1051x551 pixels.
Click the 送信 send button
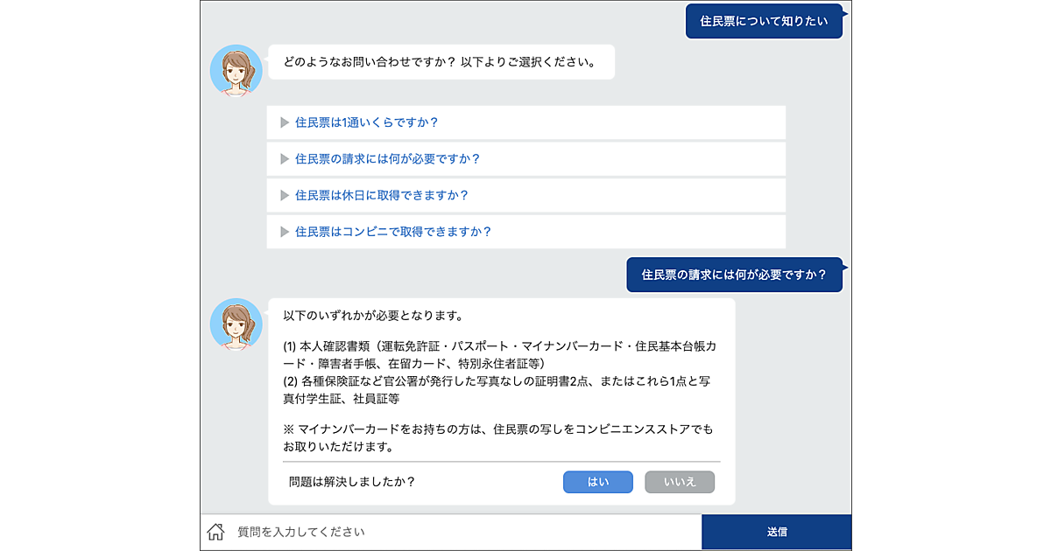click(776, 532)
